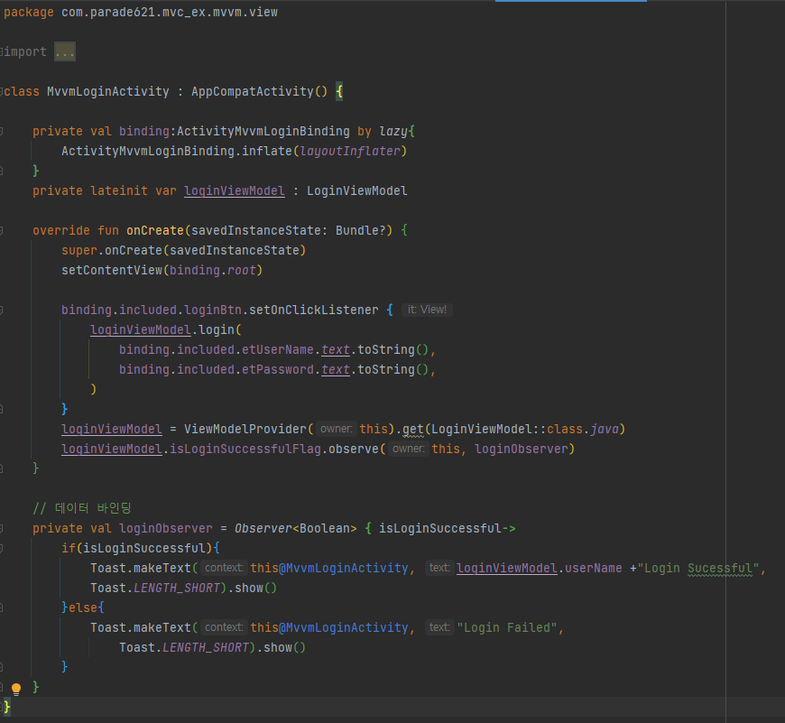Screen dimensions: 785x723
Task: Click underlined 'text' after etUserName
Action: click(336, 349)
